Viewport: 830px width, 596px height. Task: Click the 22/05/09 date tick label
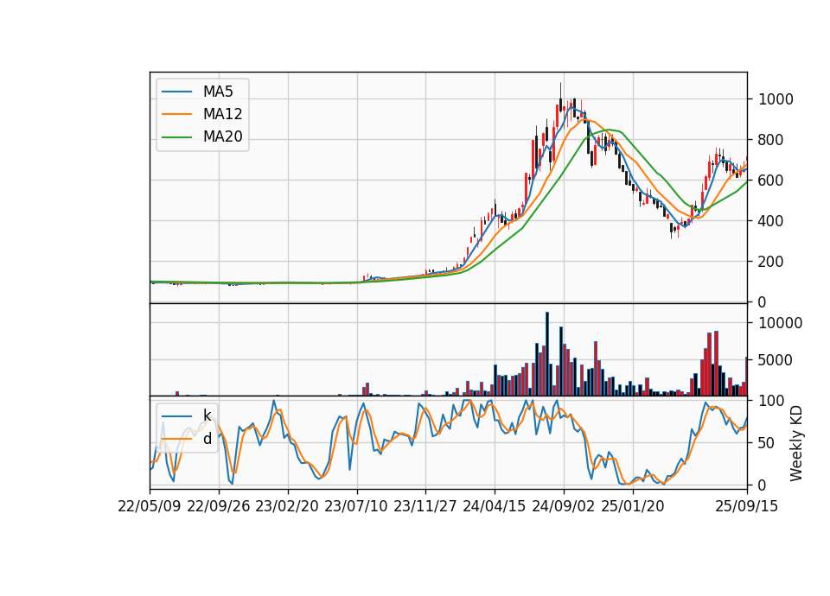coord(150,507)
